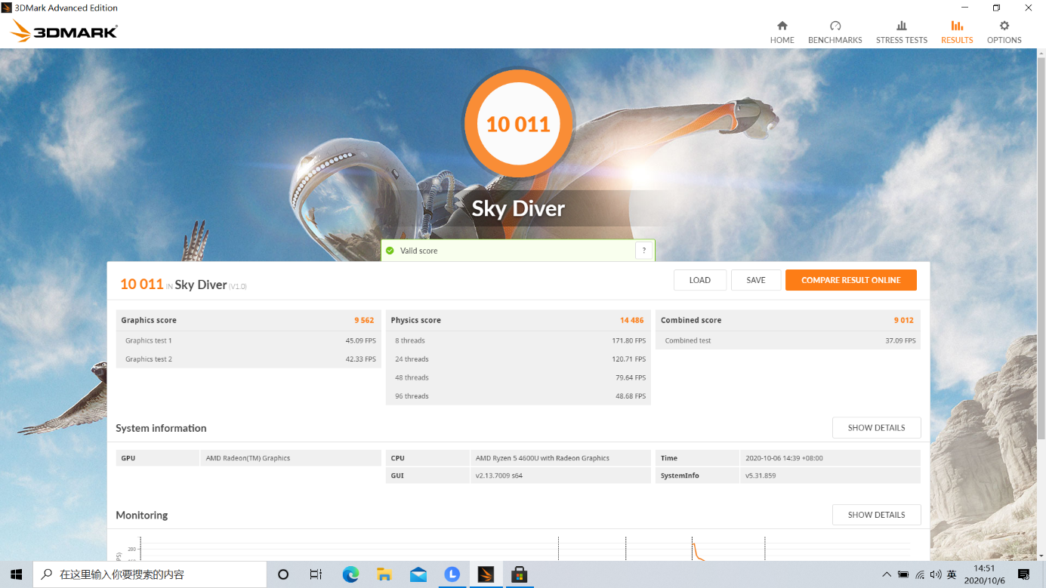1046x588 pixels.
Task: Click the GUI version v2.13.7009 s64
Action: click(498, 476)
